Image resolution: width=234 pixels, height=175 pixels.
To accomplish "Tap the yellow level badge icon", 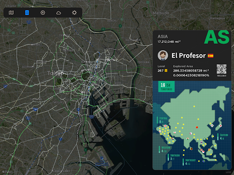I will click(x=166, y=71).
